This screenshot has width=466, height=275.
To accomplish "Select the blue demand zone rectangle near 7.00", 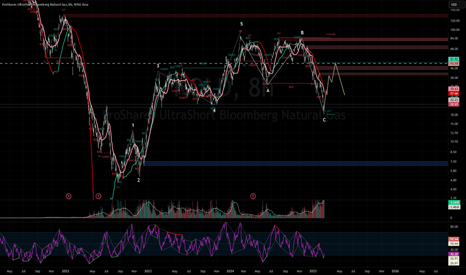I will 296,163.
